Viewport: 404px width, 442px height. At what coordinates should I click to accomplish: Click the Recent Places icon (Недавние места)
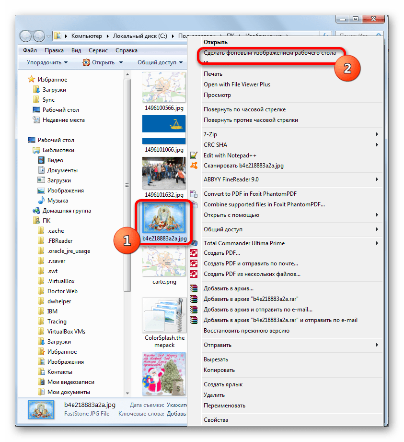tap(36, 120)
